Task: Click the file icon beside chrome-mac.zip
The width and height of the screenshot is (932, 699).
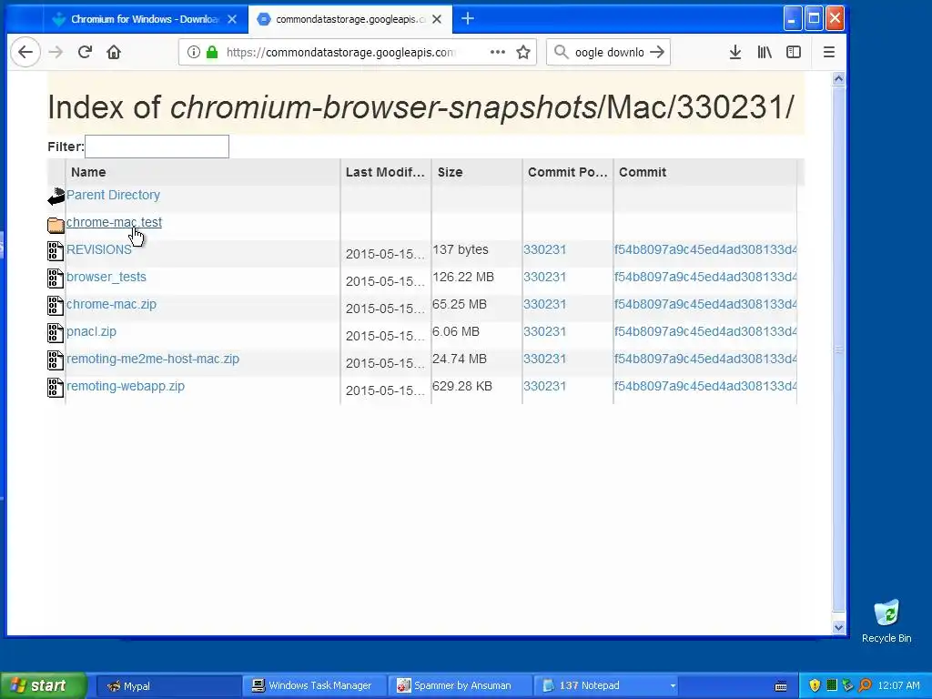Action: (x=56, y=306)
